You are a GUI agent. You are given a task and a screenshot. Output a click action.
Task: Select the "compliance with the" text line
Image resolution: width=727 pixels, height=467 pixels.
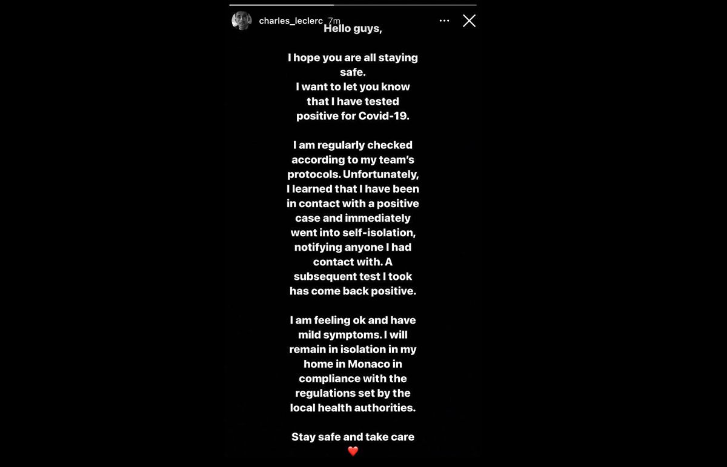(x=353, y=379)
